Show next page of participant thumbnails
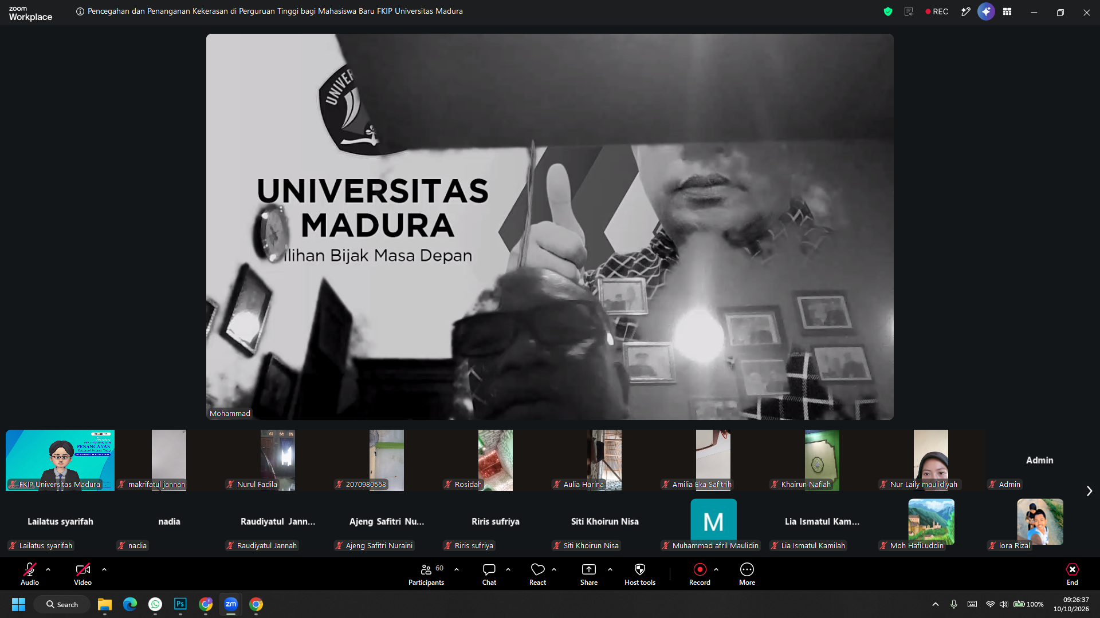The image size is (1100, 618). (1089, 491)
